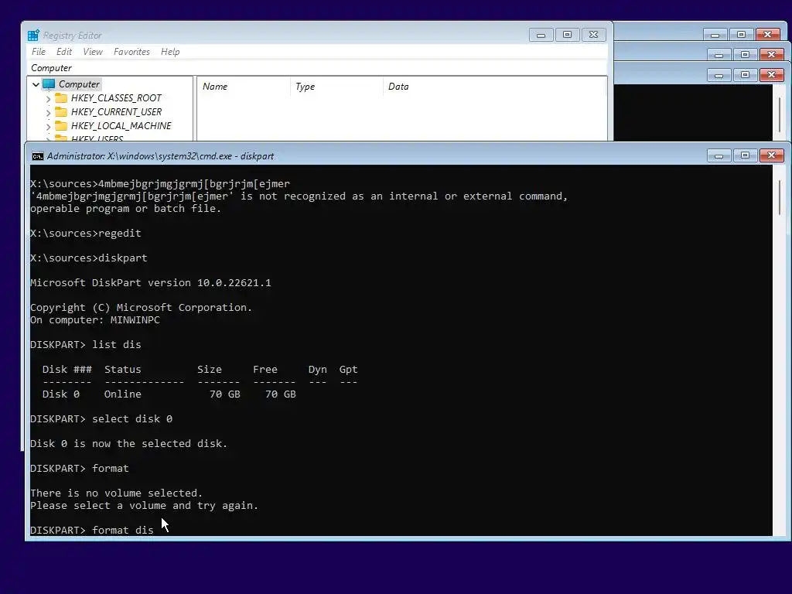Select the HKEY_CLASSES_ROOT tree item
The height and width of the screenshot is (594, 792).
tap(116, 97)
